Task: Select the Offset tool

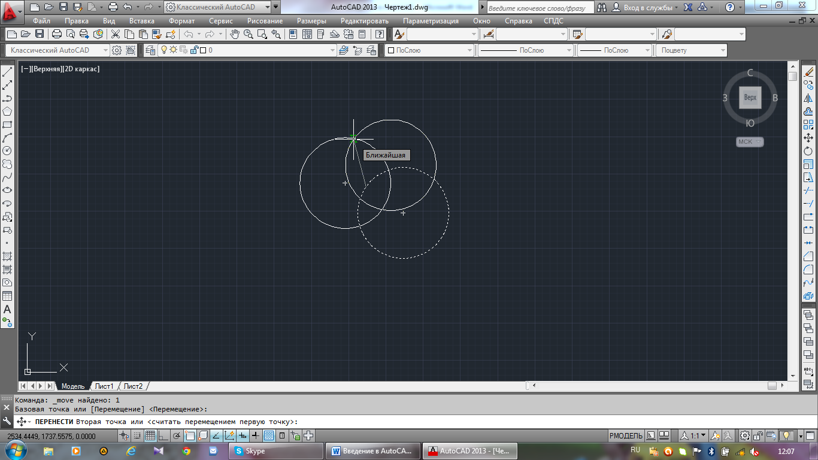Action: [x=808, y=111]
